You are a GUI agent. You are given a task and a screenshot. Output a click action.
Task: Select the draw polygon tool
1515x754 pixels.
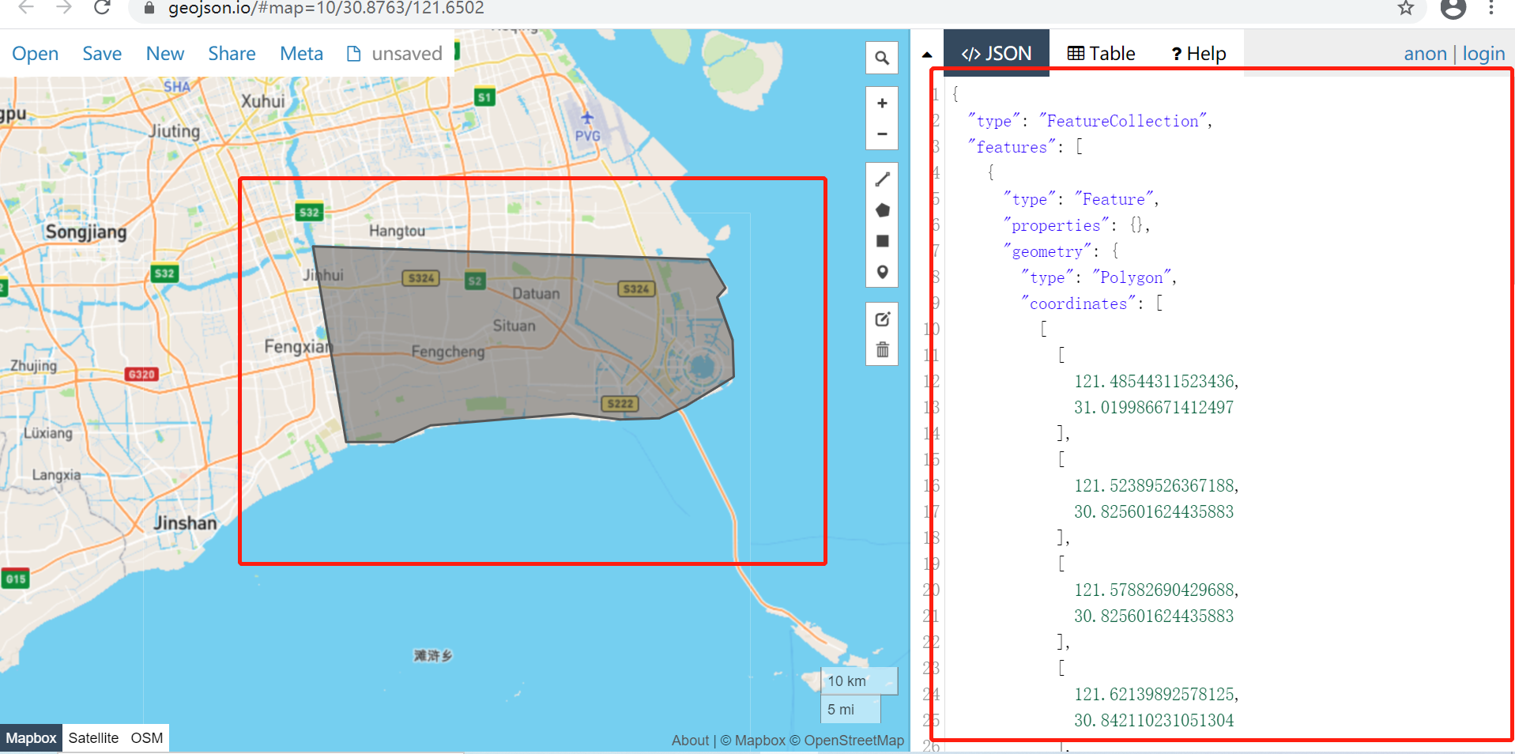coord(882,209)
